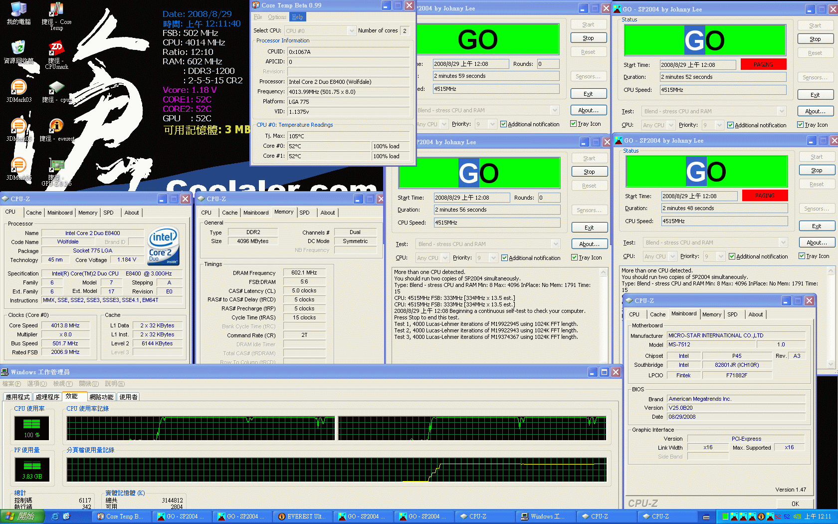This screenshot has height=524, width=838.
Task: Click About... in the 2m48s SP2004 window
Action: click(817, 243)
